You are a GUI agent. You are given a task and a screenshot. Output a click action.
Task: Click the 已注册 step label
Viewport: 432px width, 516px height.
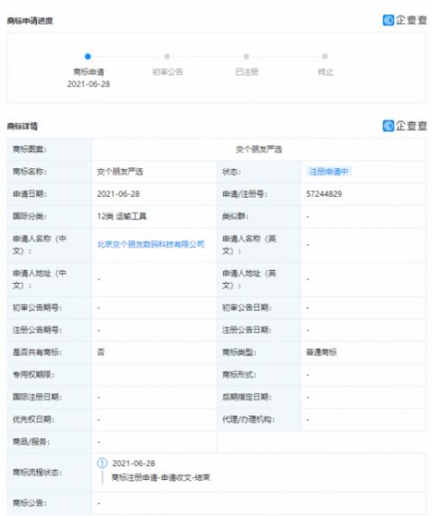[247, 72]
